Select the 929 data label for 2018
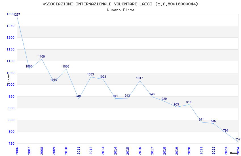The height and width of the screenshot is (156, 241). (x=164, y=99)
